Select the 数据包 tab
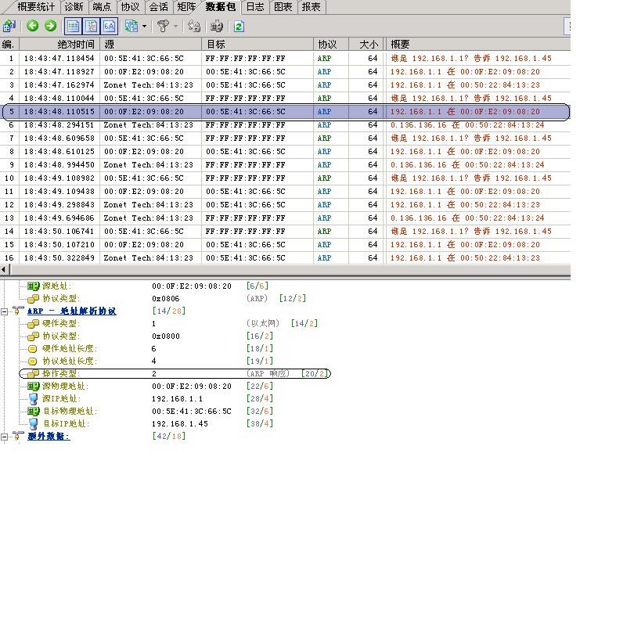The height and width of the screenshot is (626, 634). point(221,7)
